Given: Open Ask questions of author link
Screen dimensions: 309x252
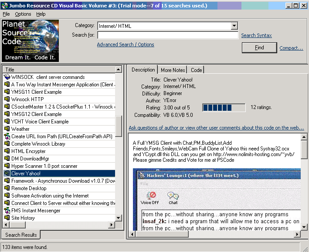Looking at the screenshot, I should [x=216, y=128].
